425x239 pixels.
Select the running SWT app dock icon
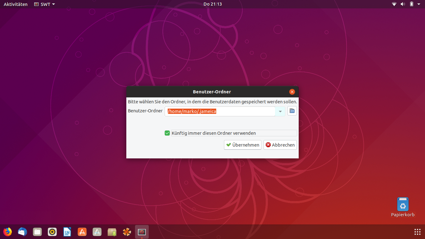[x=142, y=232]
